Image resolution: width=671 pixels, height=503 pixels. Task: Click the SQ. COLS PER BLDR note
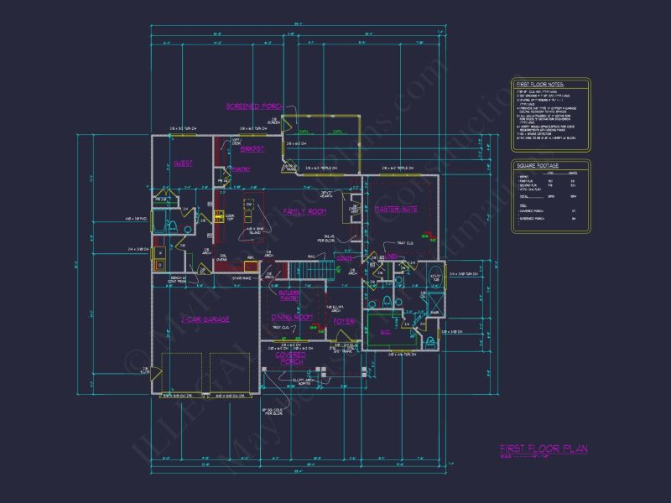(x=273, y=412)
